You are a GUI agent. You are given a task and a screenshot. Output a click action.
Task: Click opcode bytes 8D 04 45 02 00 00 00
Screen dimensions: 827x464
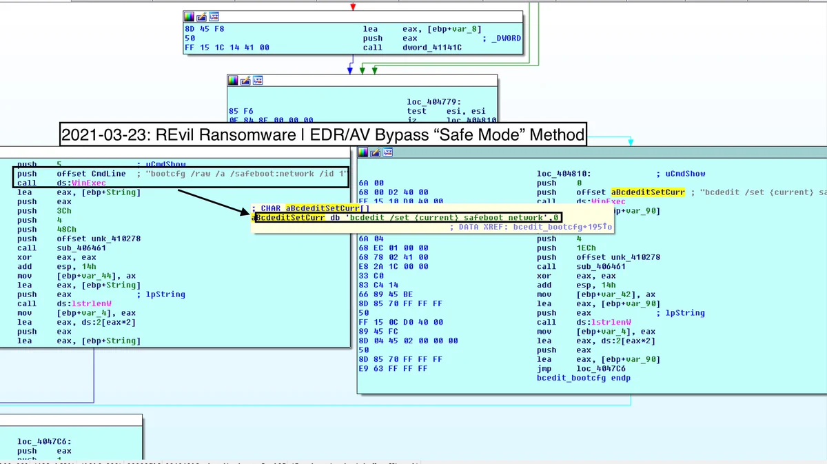[x=408, y=341]
